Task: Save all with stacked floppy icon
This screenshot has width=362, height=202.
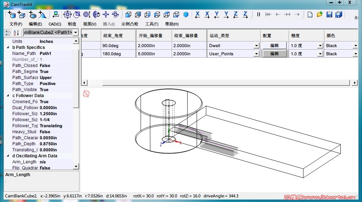Action: 339,15
